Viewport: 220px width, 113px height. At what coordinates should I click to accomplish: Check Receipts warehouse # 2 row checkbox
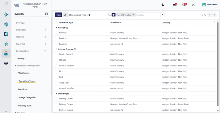click(56, 44)
